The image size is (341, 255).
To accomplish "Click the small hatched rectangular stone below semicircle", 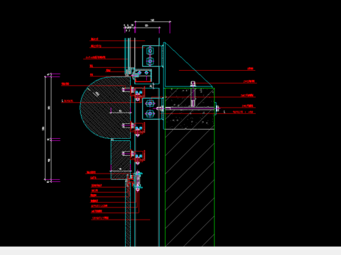I will coord(121,159).
